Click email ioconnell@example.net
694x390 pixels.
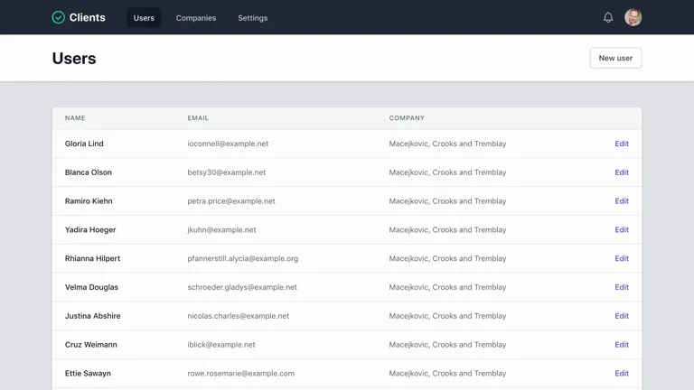pyautogui.click(x=228, y=144)
